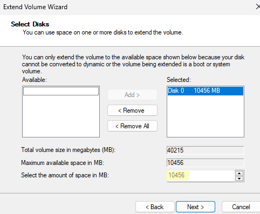Screen dimensions: 260x214
Task: Click blank area below Disk 0 in Selected list
Action: click(206, 116)
